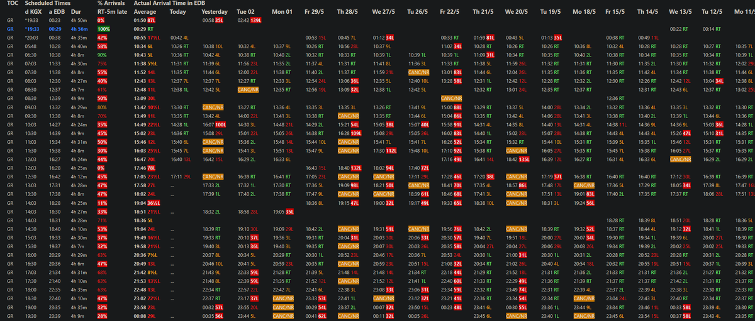Click the '*20:03' departure time

(31, 38)
